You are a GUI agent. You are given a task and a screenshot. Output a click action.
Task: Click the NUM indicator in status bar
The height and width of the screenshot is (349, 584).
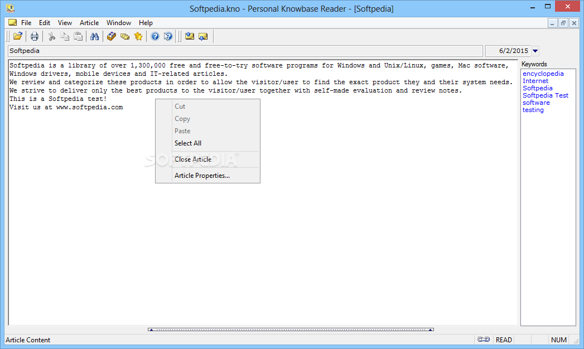[x=559, y=340]
